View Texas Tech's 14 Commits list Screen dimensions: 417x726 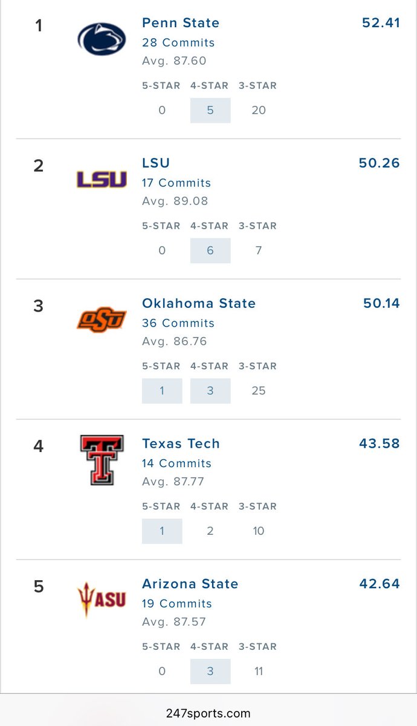tap(176, 464)
